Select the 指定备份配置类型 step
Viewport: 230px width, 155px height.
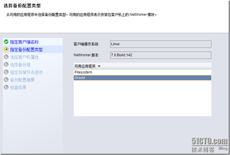26,50
